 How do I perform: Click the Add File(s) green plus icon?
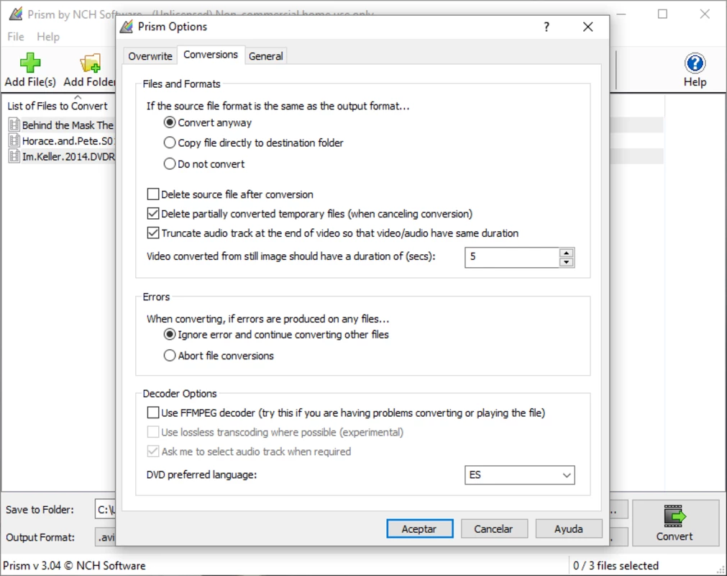(x=30, y=63)
